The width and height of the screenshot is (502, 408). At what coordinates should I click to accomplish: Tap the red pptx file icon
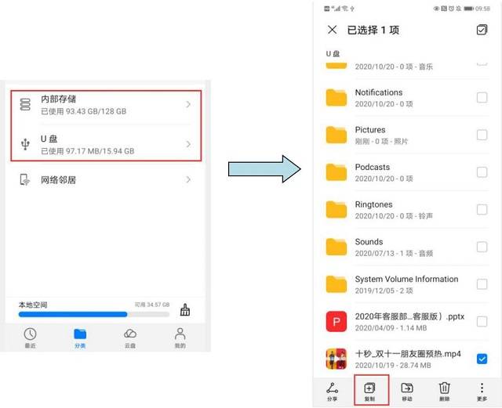336,321
